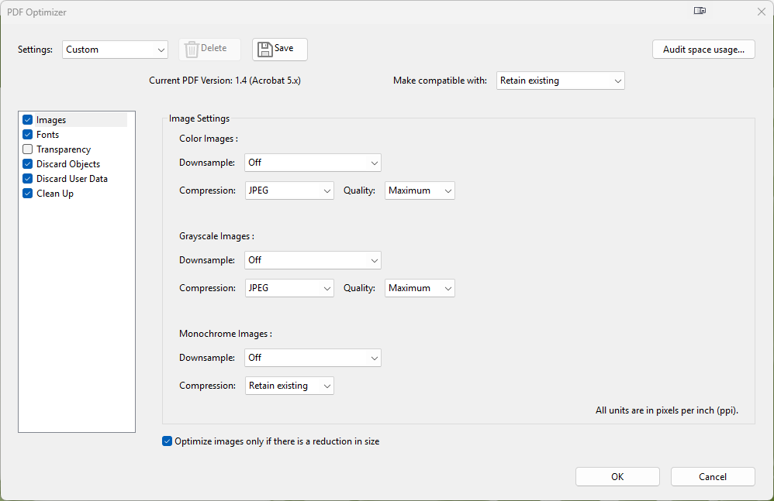Open Grayscale Images Quality dropdown

click(420, 288)
